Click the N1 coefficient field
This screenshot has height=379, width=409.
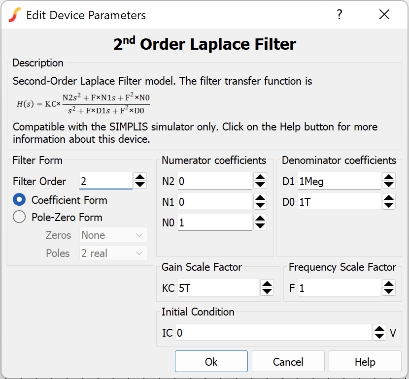coord(215,202)
